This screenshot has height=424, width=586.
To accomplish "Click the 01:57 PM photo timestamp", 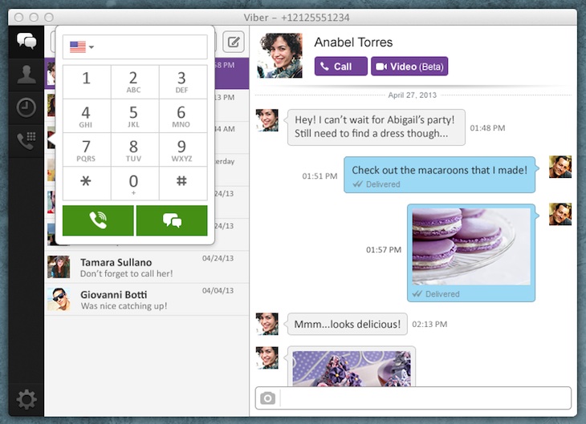I will [384, 250].
